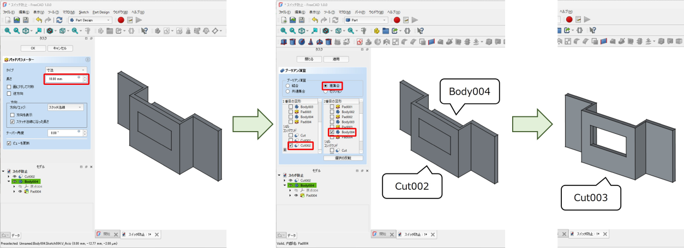Expand the Cut002 item in left model tree
This screenshot has width=684, height=248.
click(9, 177)
